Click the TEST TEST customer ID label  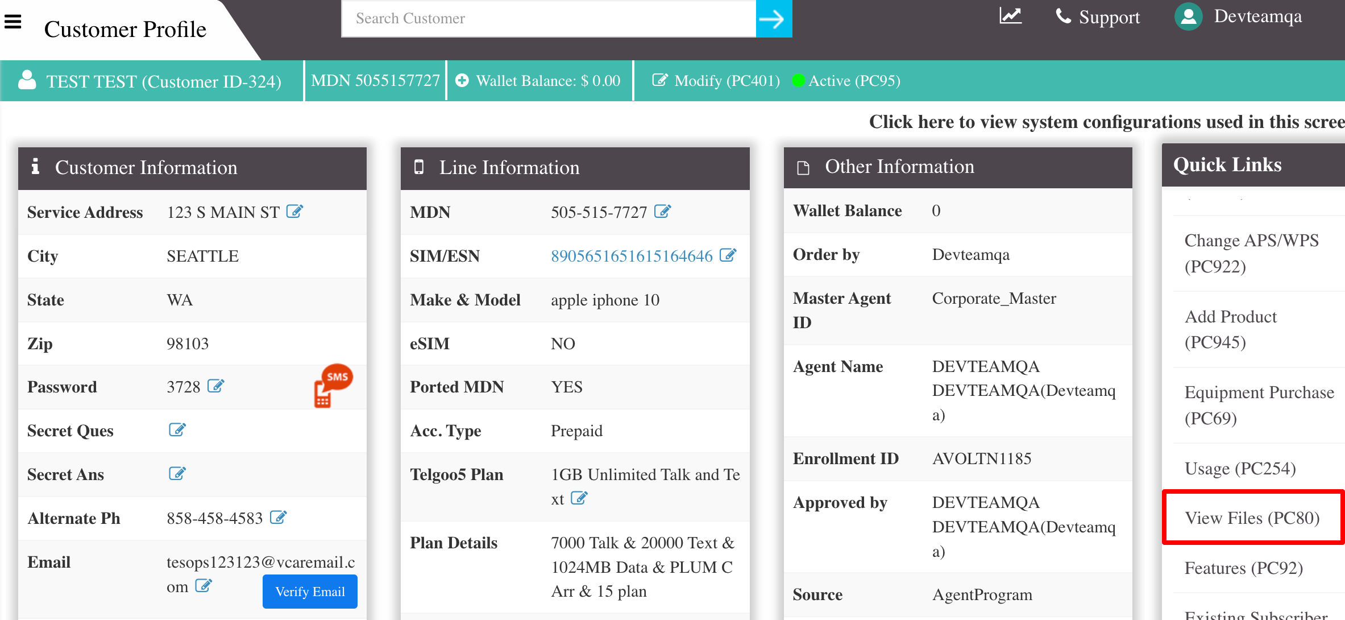(x=164, y=81)
